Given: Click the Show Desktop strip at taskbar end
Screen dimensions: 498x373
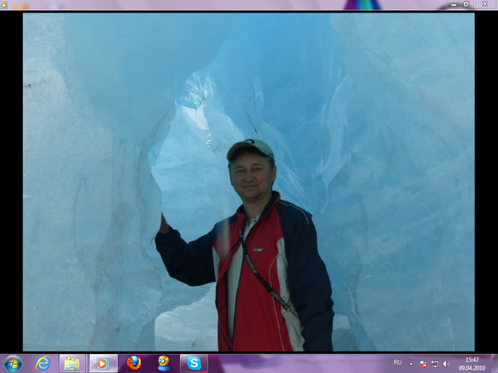Looking at the screenshot, I should tap(495, 363).
